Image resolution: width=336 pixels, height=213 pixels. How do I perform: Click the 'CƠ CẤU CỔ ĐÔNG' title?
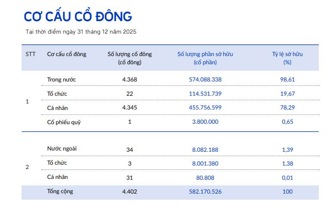pos(78,16)
